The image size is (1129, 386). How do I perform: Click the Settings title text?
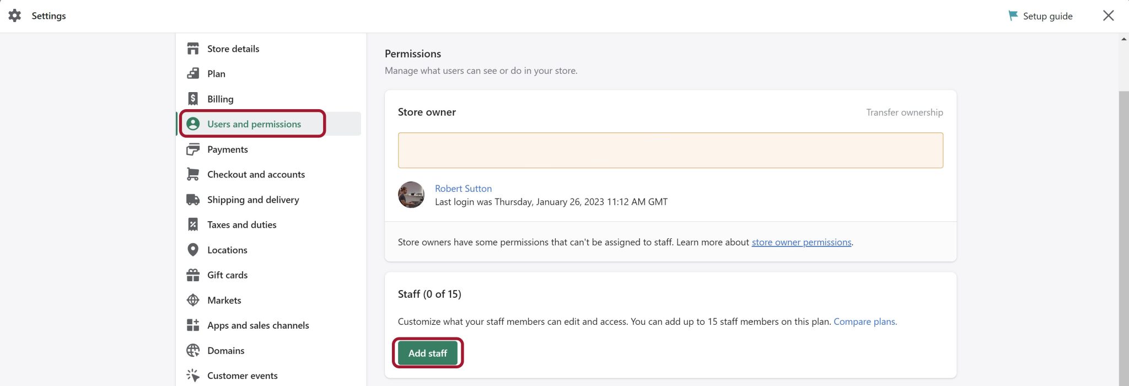click(x=49, y=15)
